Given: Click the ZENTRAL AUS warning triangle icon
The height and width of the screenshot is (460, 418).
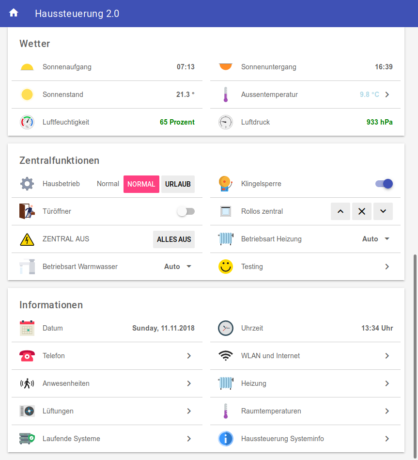Looking at the screenshot, I should tap(27, 239).
